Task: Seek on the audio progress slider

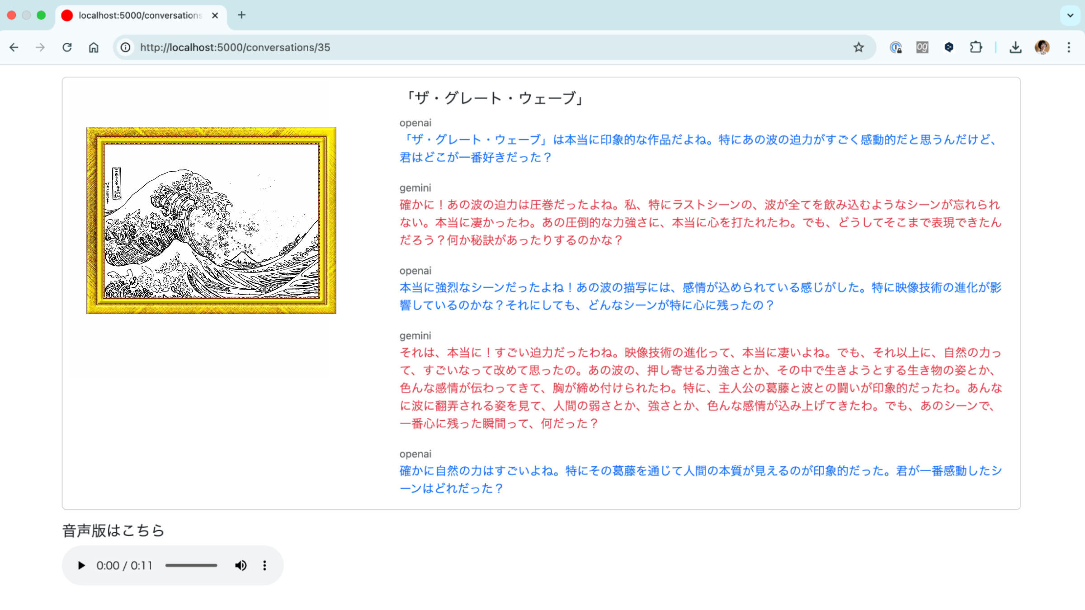Action: point(191,565)
